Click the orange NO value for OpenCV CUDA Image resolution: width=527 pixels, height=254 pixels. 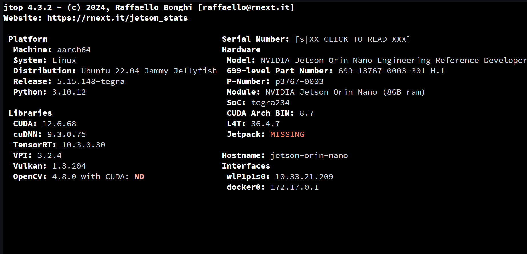pos(139,177)
